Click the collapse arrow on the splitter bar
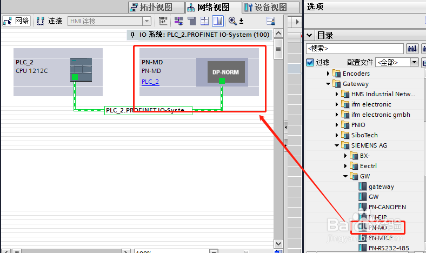426x253 pixels. tap(285, 127)
